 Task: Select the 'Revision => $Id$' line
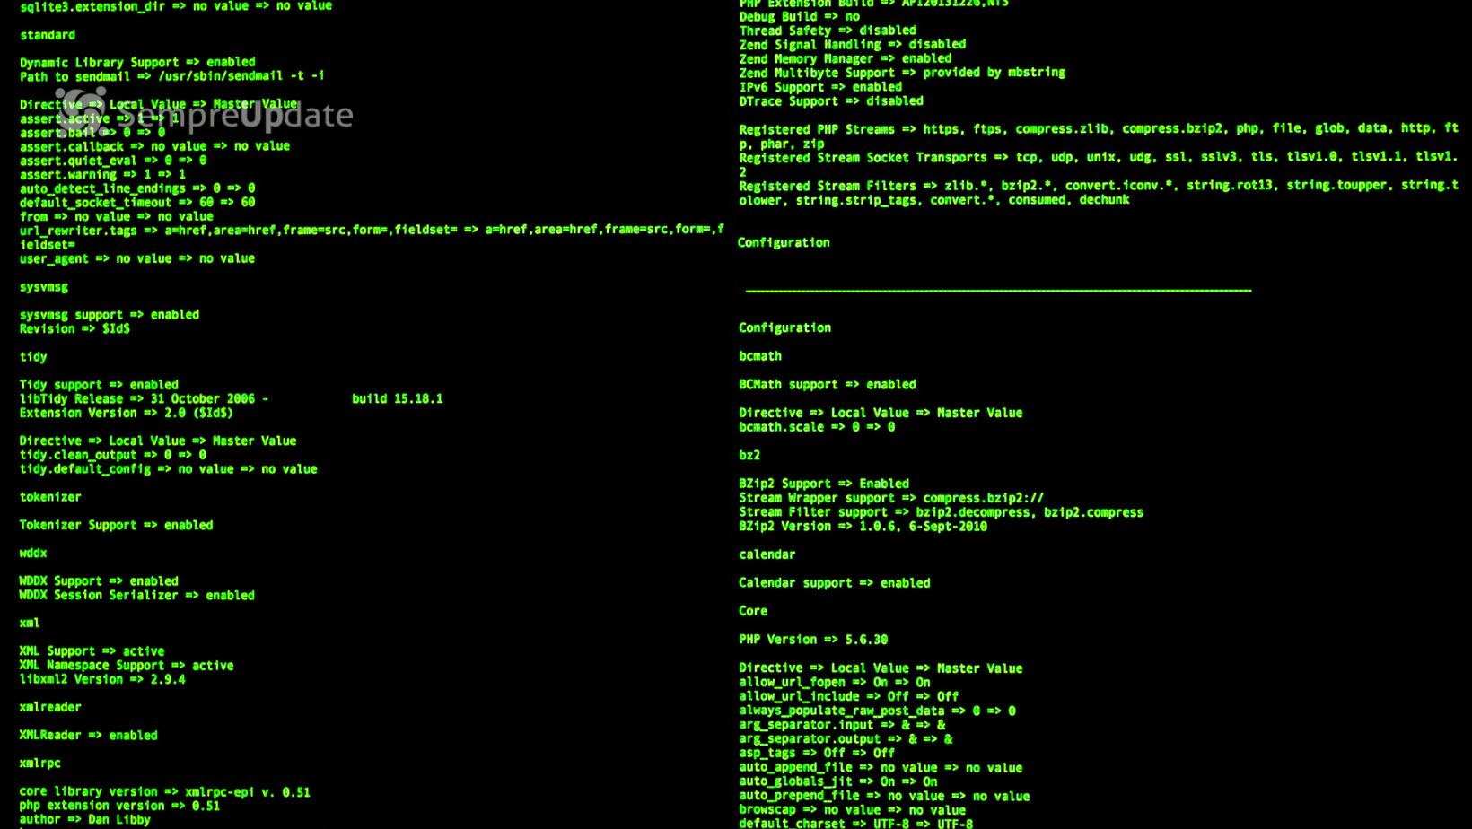tap(74, 329)
